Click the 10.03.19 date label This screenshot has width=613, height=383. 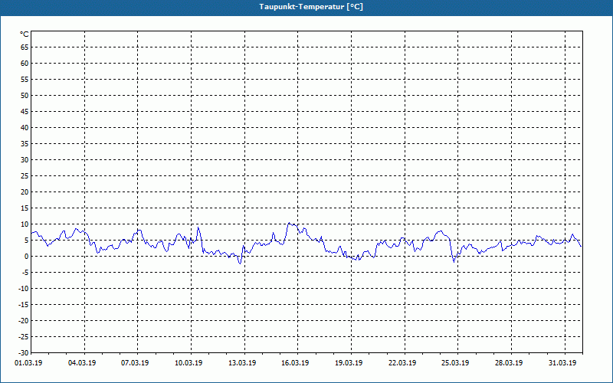[x=188, y=362]
